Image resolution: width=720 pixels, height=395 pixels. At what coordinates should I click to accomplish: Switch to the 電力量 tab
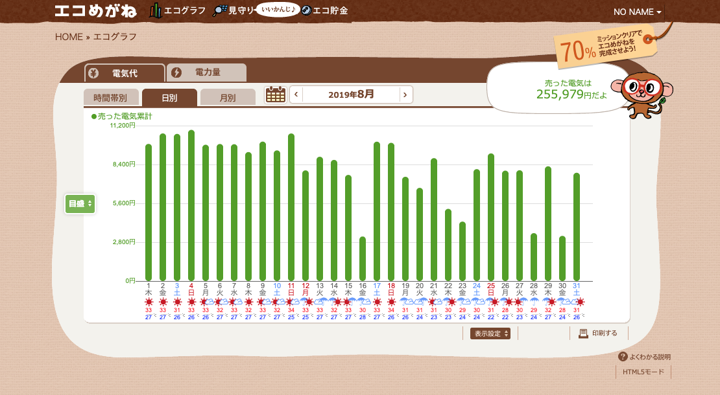point(207,73)
